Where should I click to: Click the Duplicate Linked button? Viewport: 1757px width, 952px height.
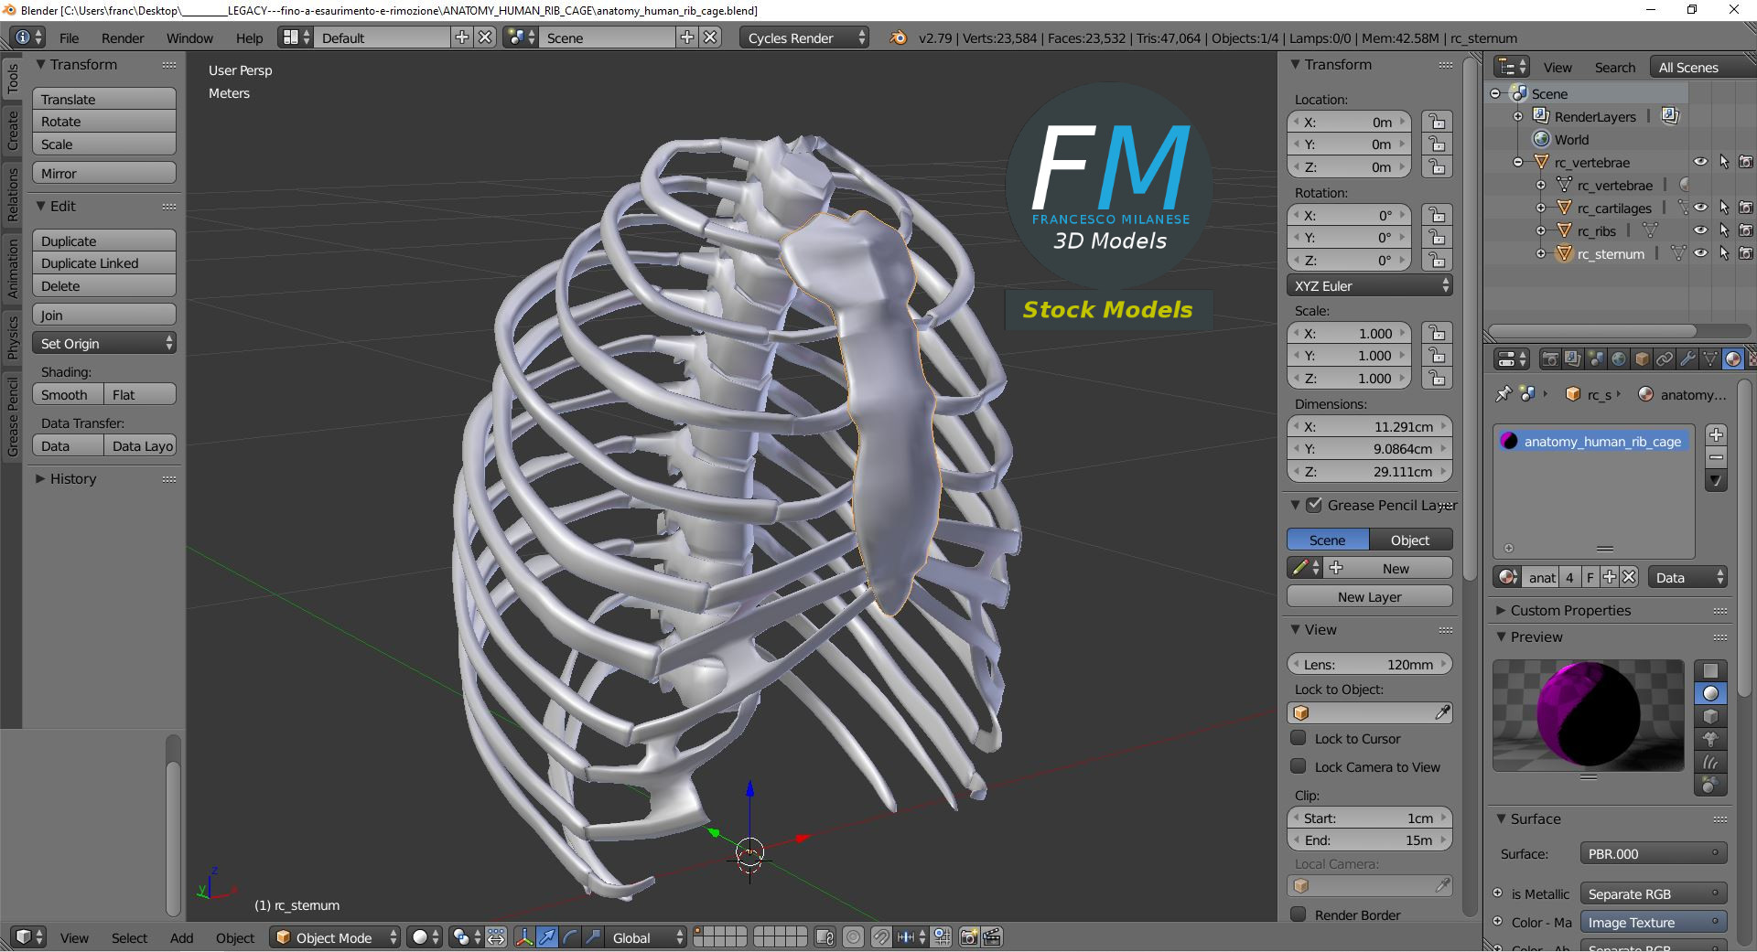(104, 262)
